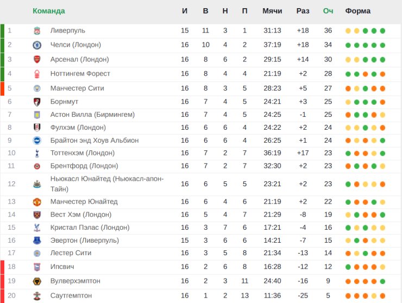Sort by Мячи goals column header
Viewport: 402px width, 303px height.
coord(272,11)
